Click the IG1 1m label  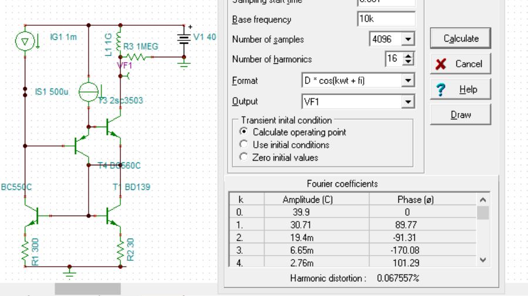(x=63, y=37)
